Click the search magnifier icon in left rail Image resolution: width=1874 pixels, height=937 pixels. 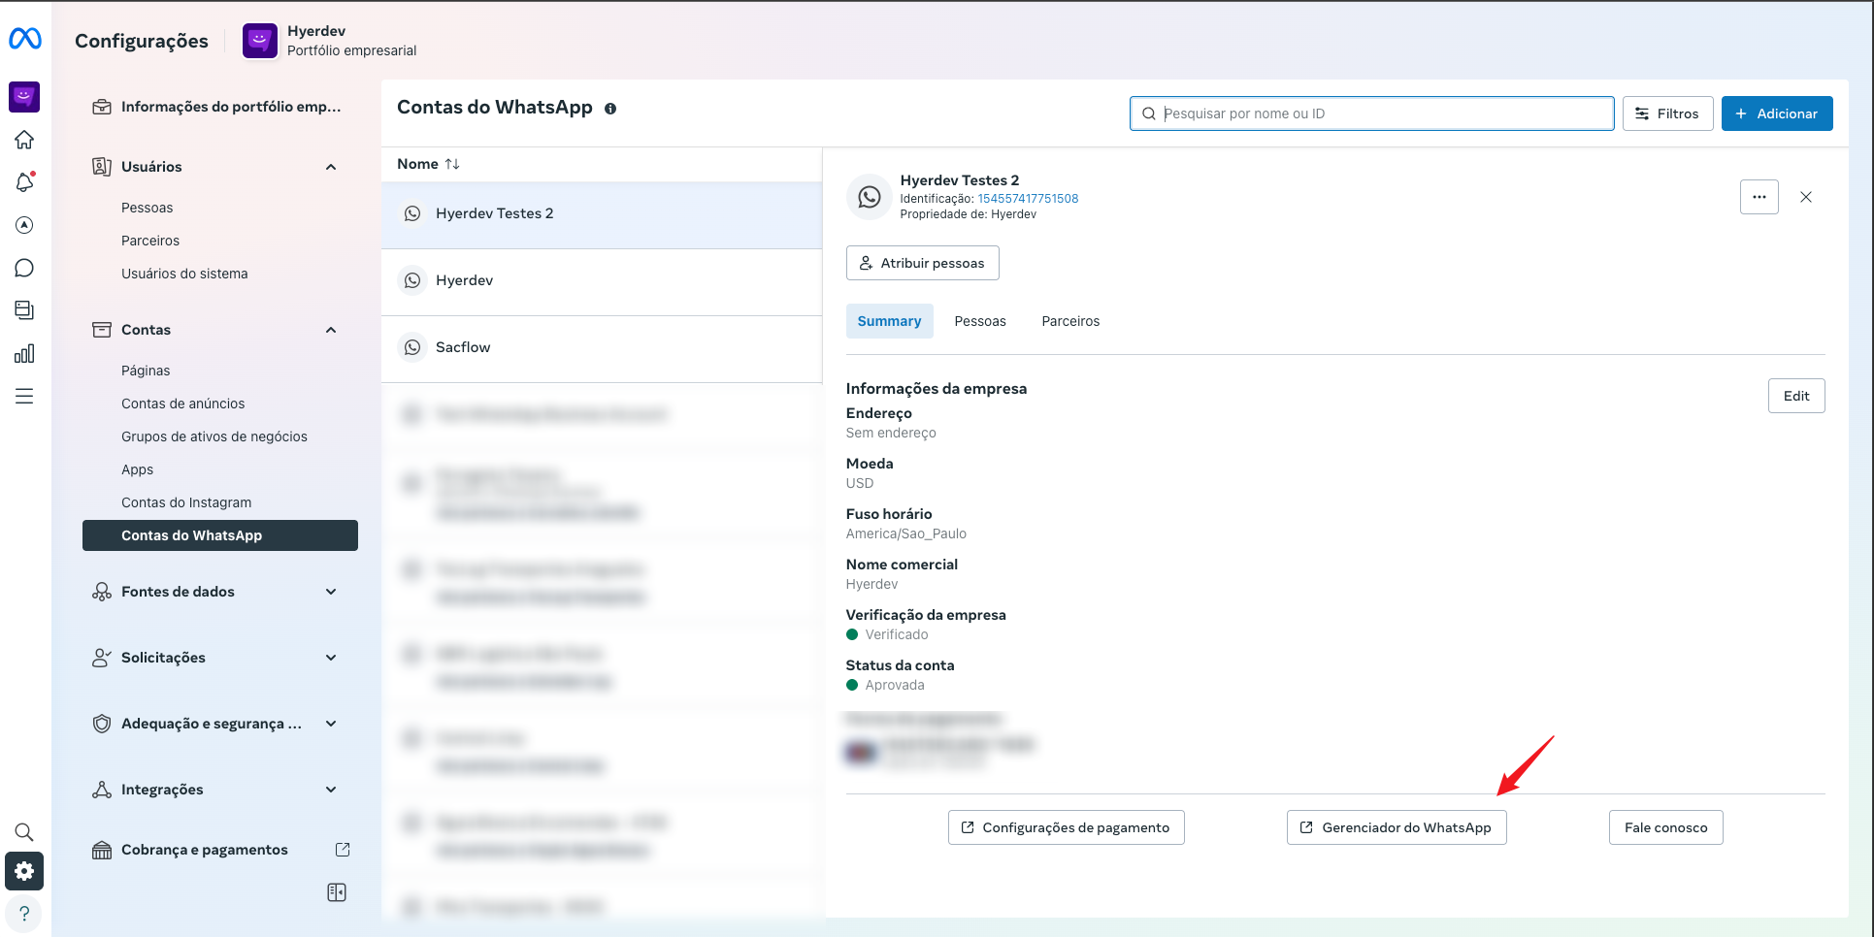point(24,832)
